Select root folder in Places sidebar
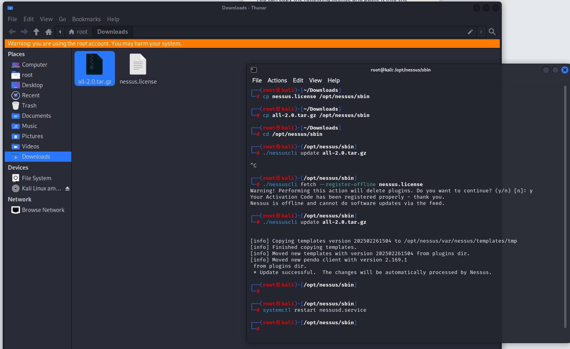Image resolution: width=570 pixels, height=349 pixels. coord(38,75)
